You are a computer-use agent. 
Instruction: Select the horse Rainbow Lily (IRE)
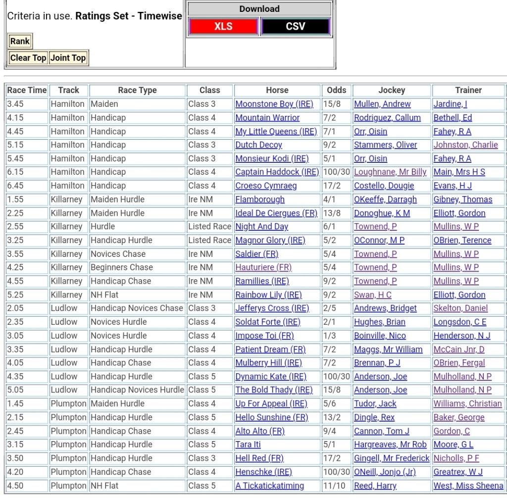268,295
